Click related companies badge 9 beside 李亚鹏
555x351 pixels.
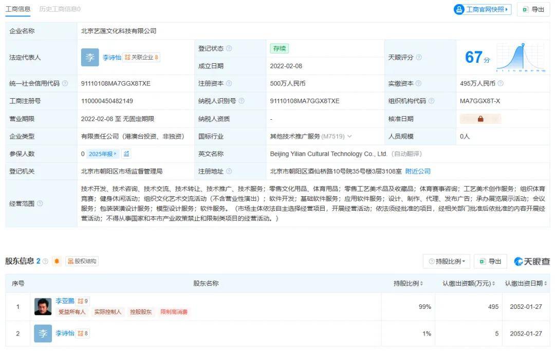pos(83,301)
